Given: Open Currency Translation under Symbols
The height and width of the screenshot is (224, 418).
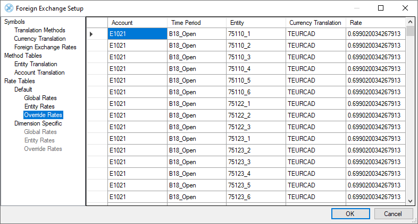Looking at the screenshot, I should (x=39, y=39).
